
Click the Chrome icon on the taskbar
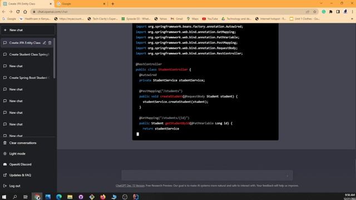[x=37, y=197]
